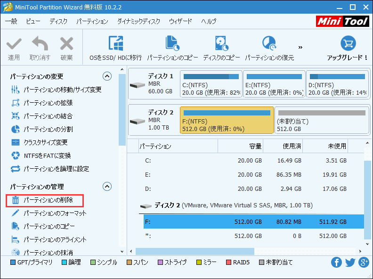Click the アップグレード shopping cart icon
The width and height of the screenshot is (373, 279).
tap(348, 43)
